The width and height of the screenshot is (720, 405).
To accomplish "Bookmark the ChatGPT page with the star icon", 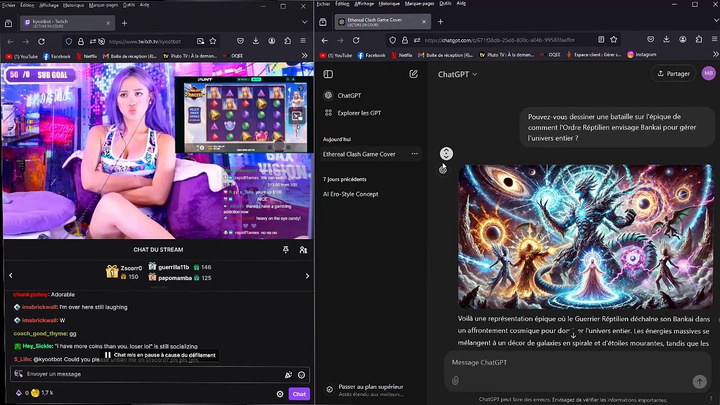I will click(x=614, y=40).
